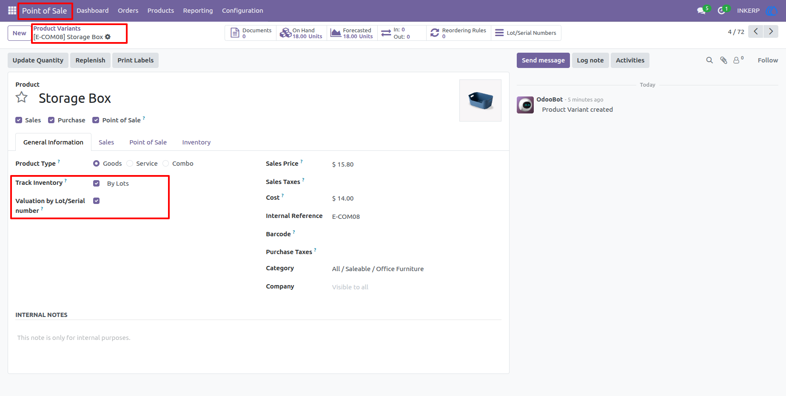The width and height of the screenshot is (786, 396).
Task: Switch to the Inventory tab
Action: coord(196,142)
